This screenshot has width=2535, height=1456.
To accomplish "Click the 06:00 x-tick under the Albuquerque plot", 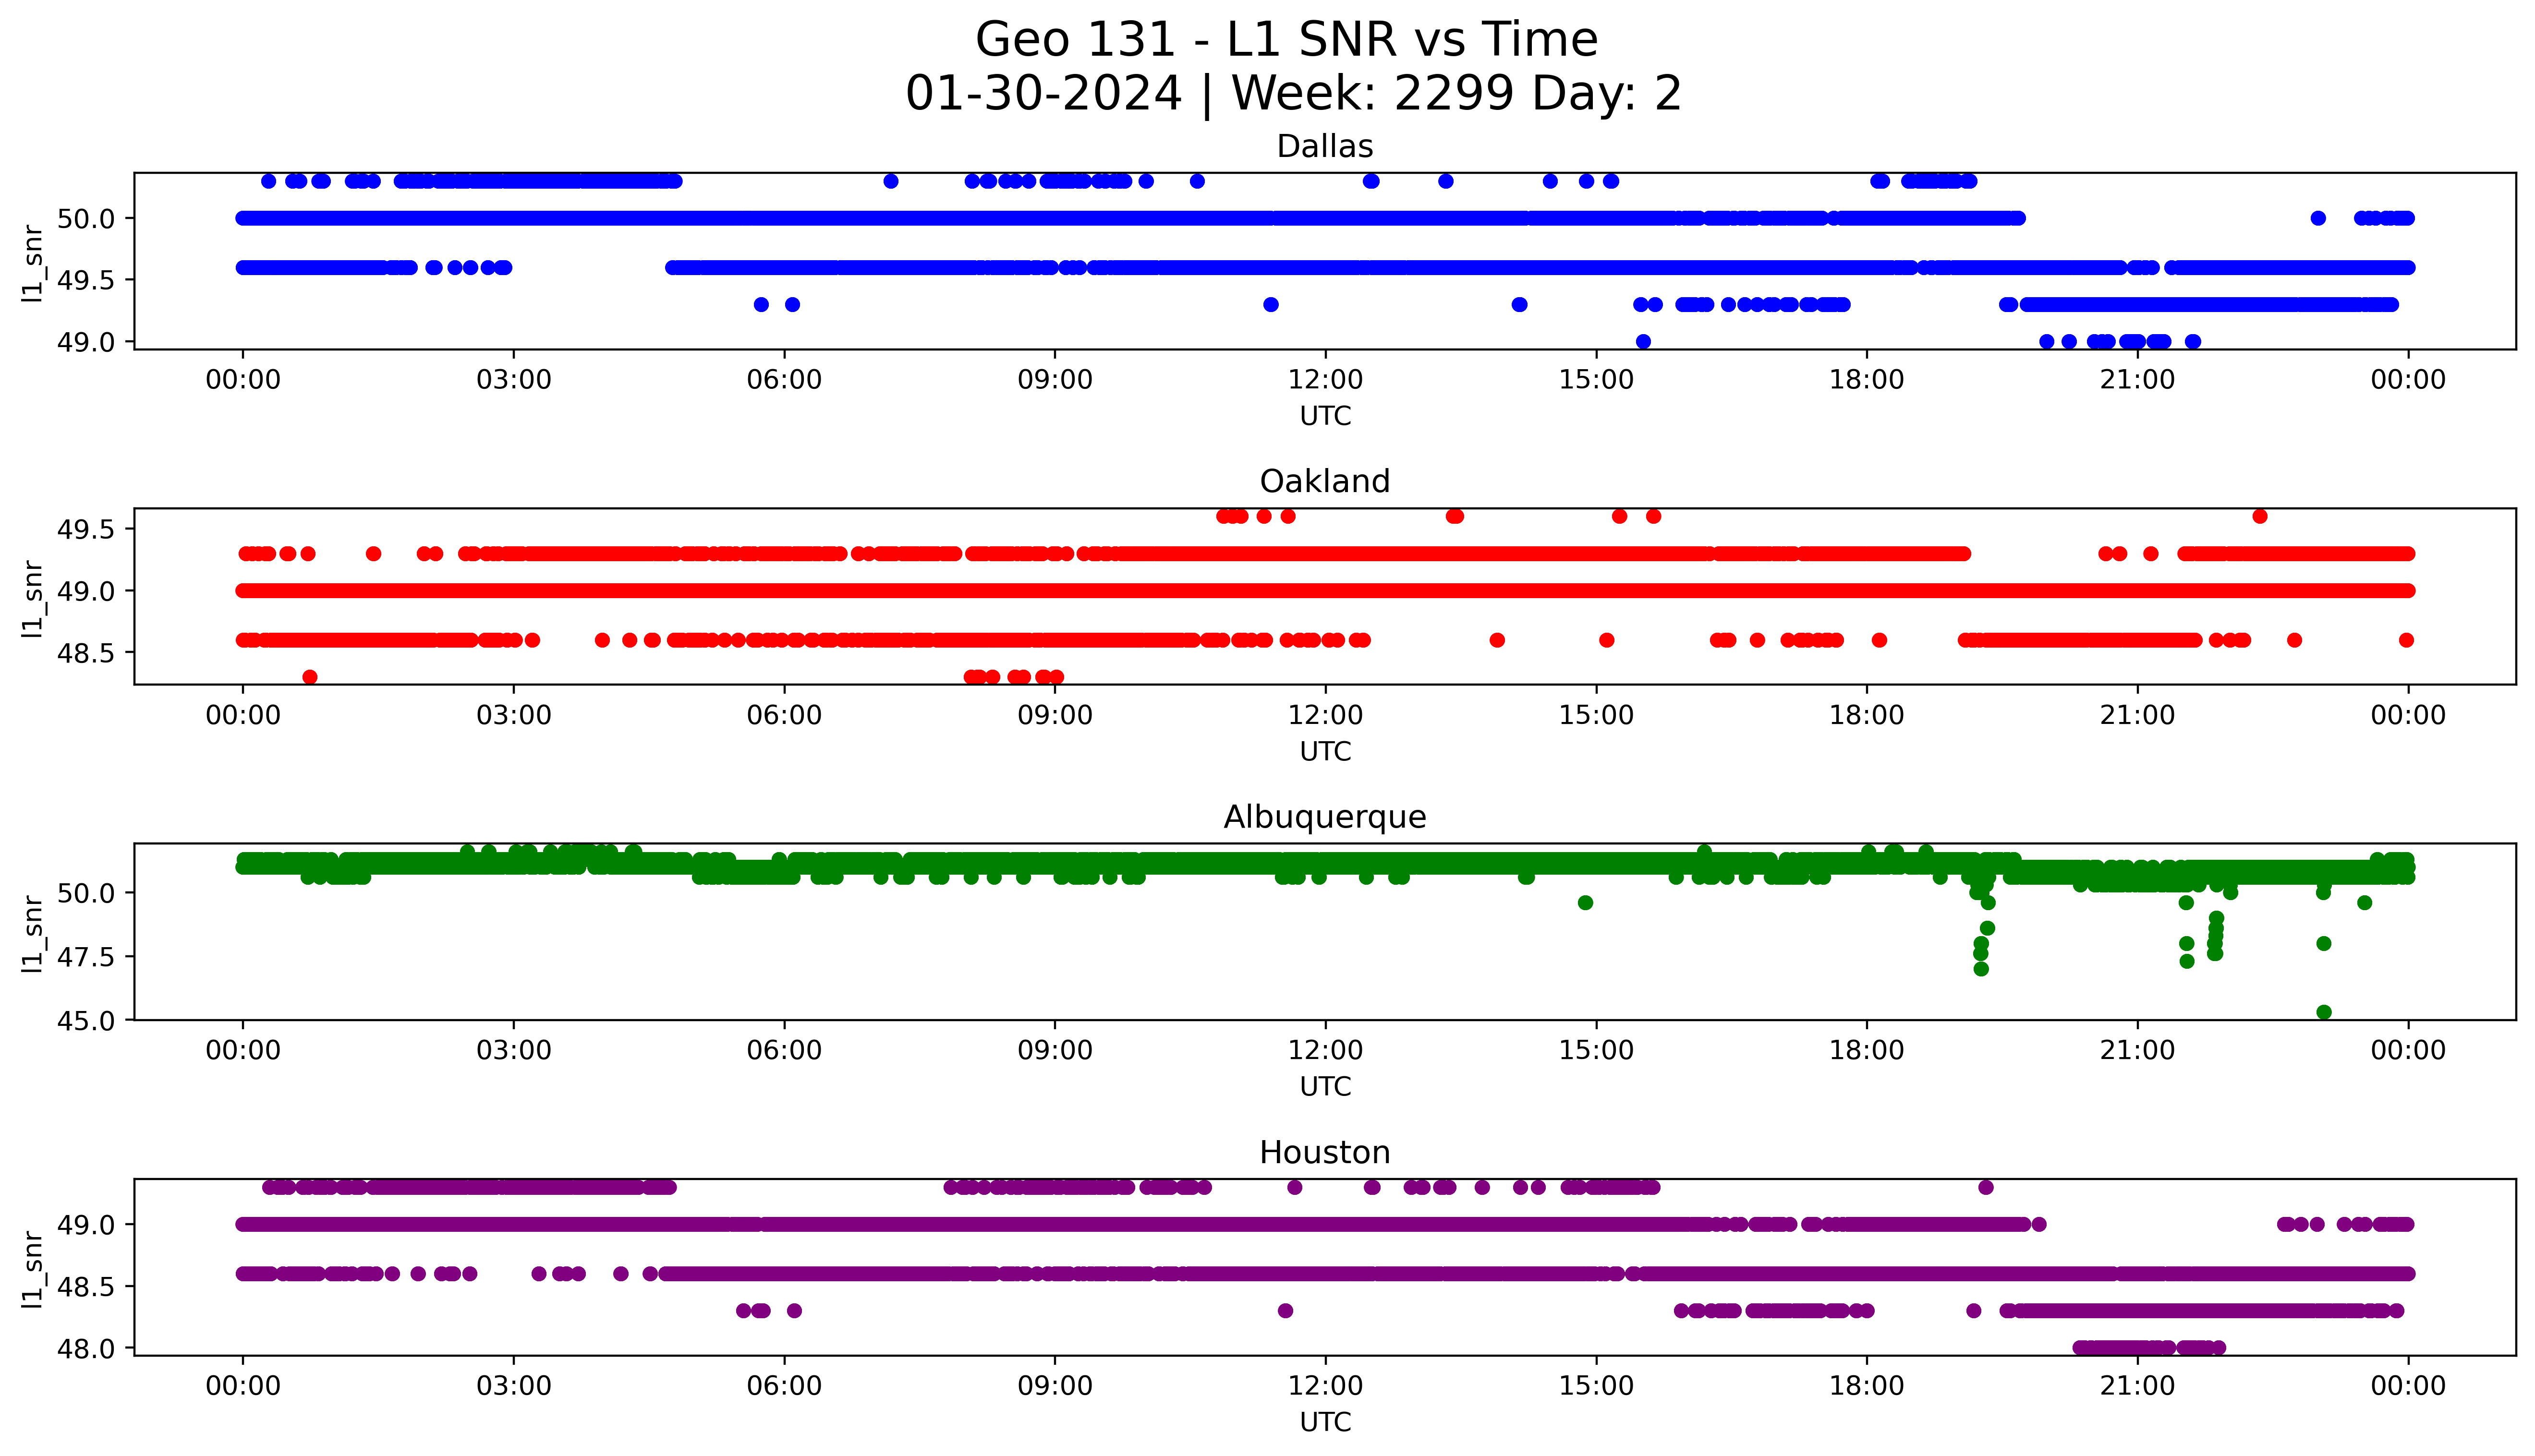I will (785, 1051).
